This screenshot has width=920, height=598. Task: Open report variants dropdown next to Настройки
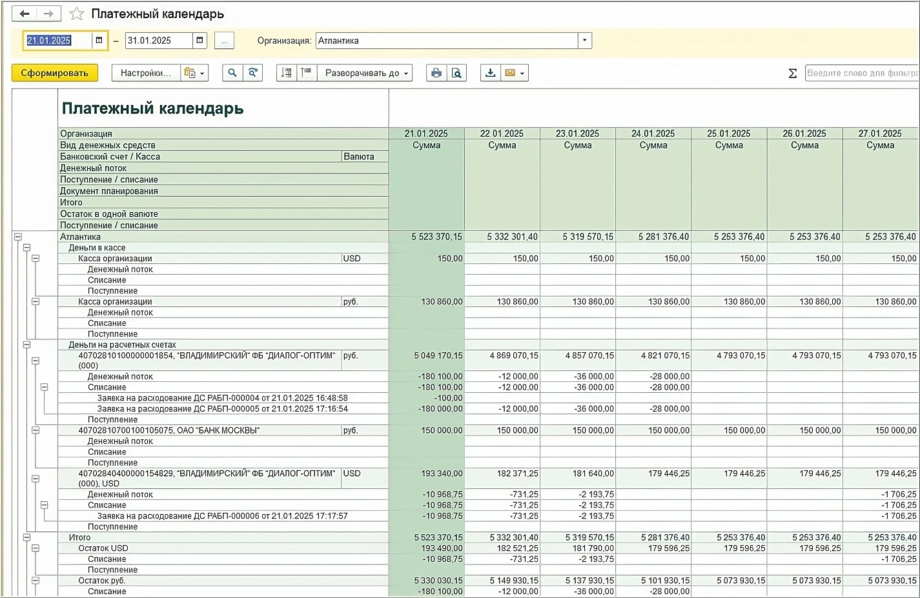(195, 73)
